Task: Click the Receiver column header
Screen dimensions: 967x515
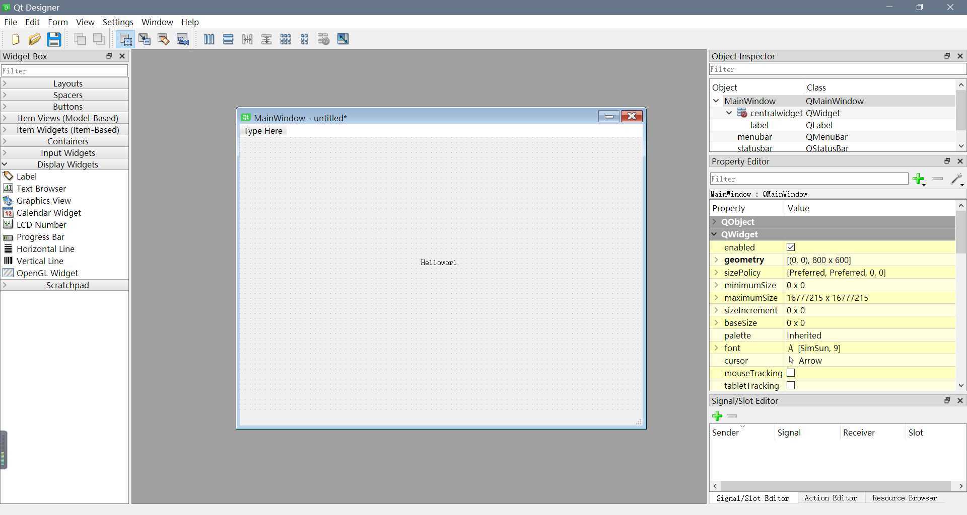Action: point(872,433)
